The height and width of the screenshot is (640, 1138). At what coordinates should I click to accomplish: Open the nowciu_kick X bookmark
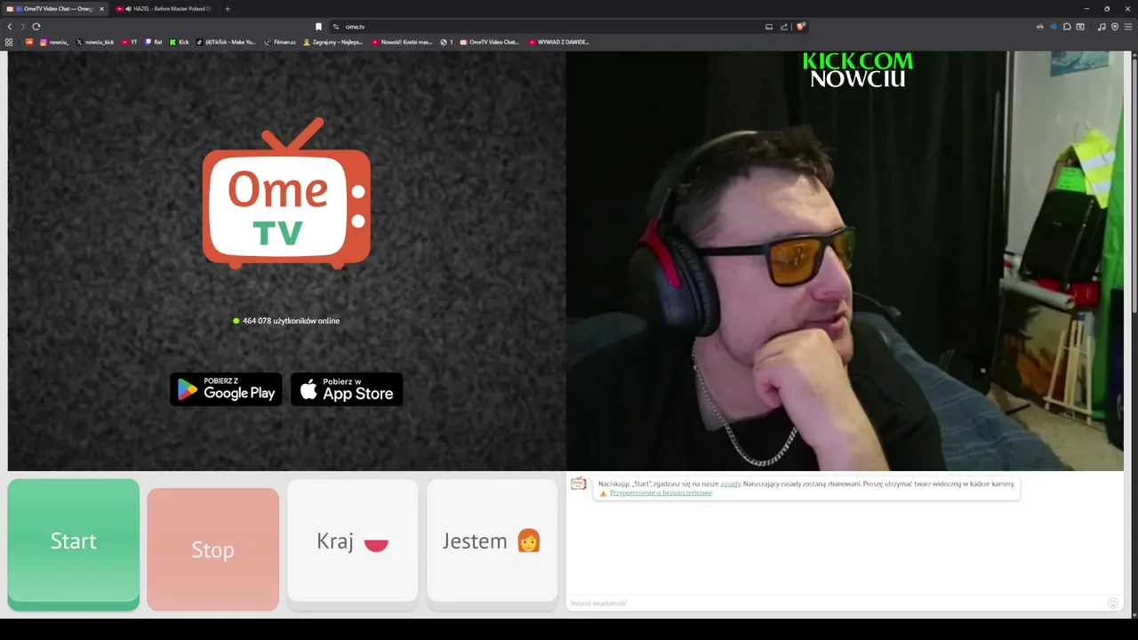click(x=95, y=42)
